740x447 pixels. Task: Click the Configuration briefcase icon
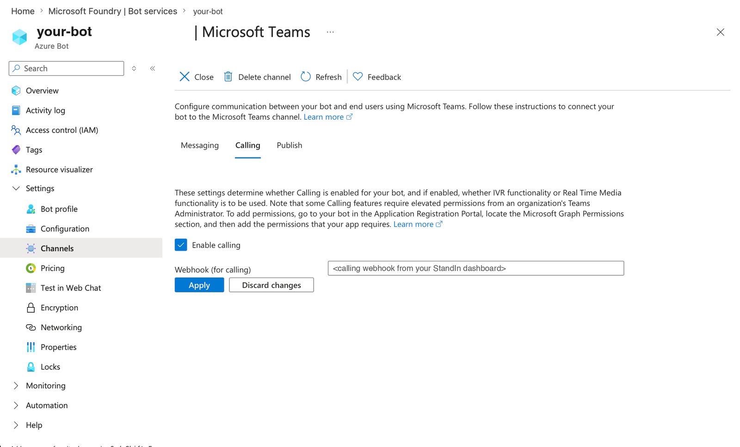coord(31,229)
